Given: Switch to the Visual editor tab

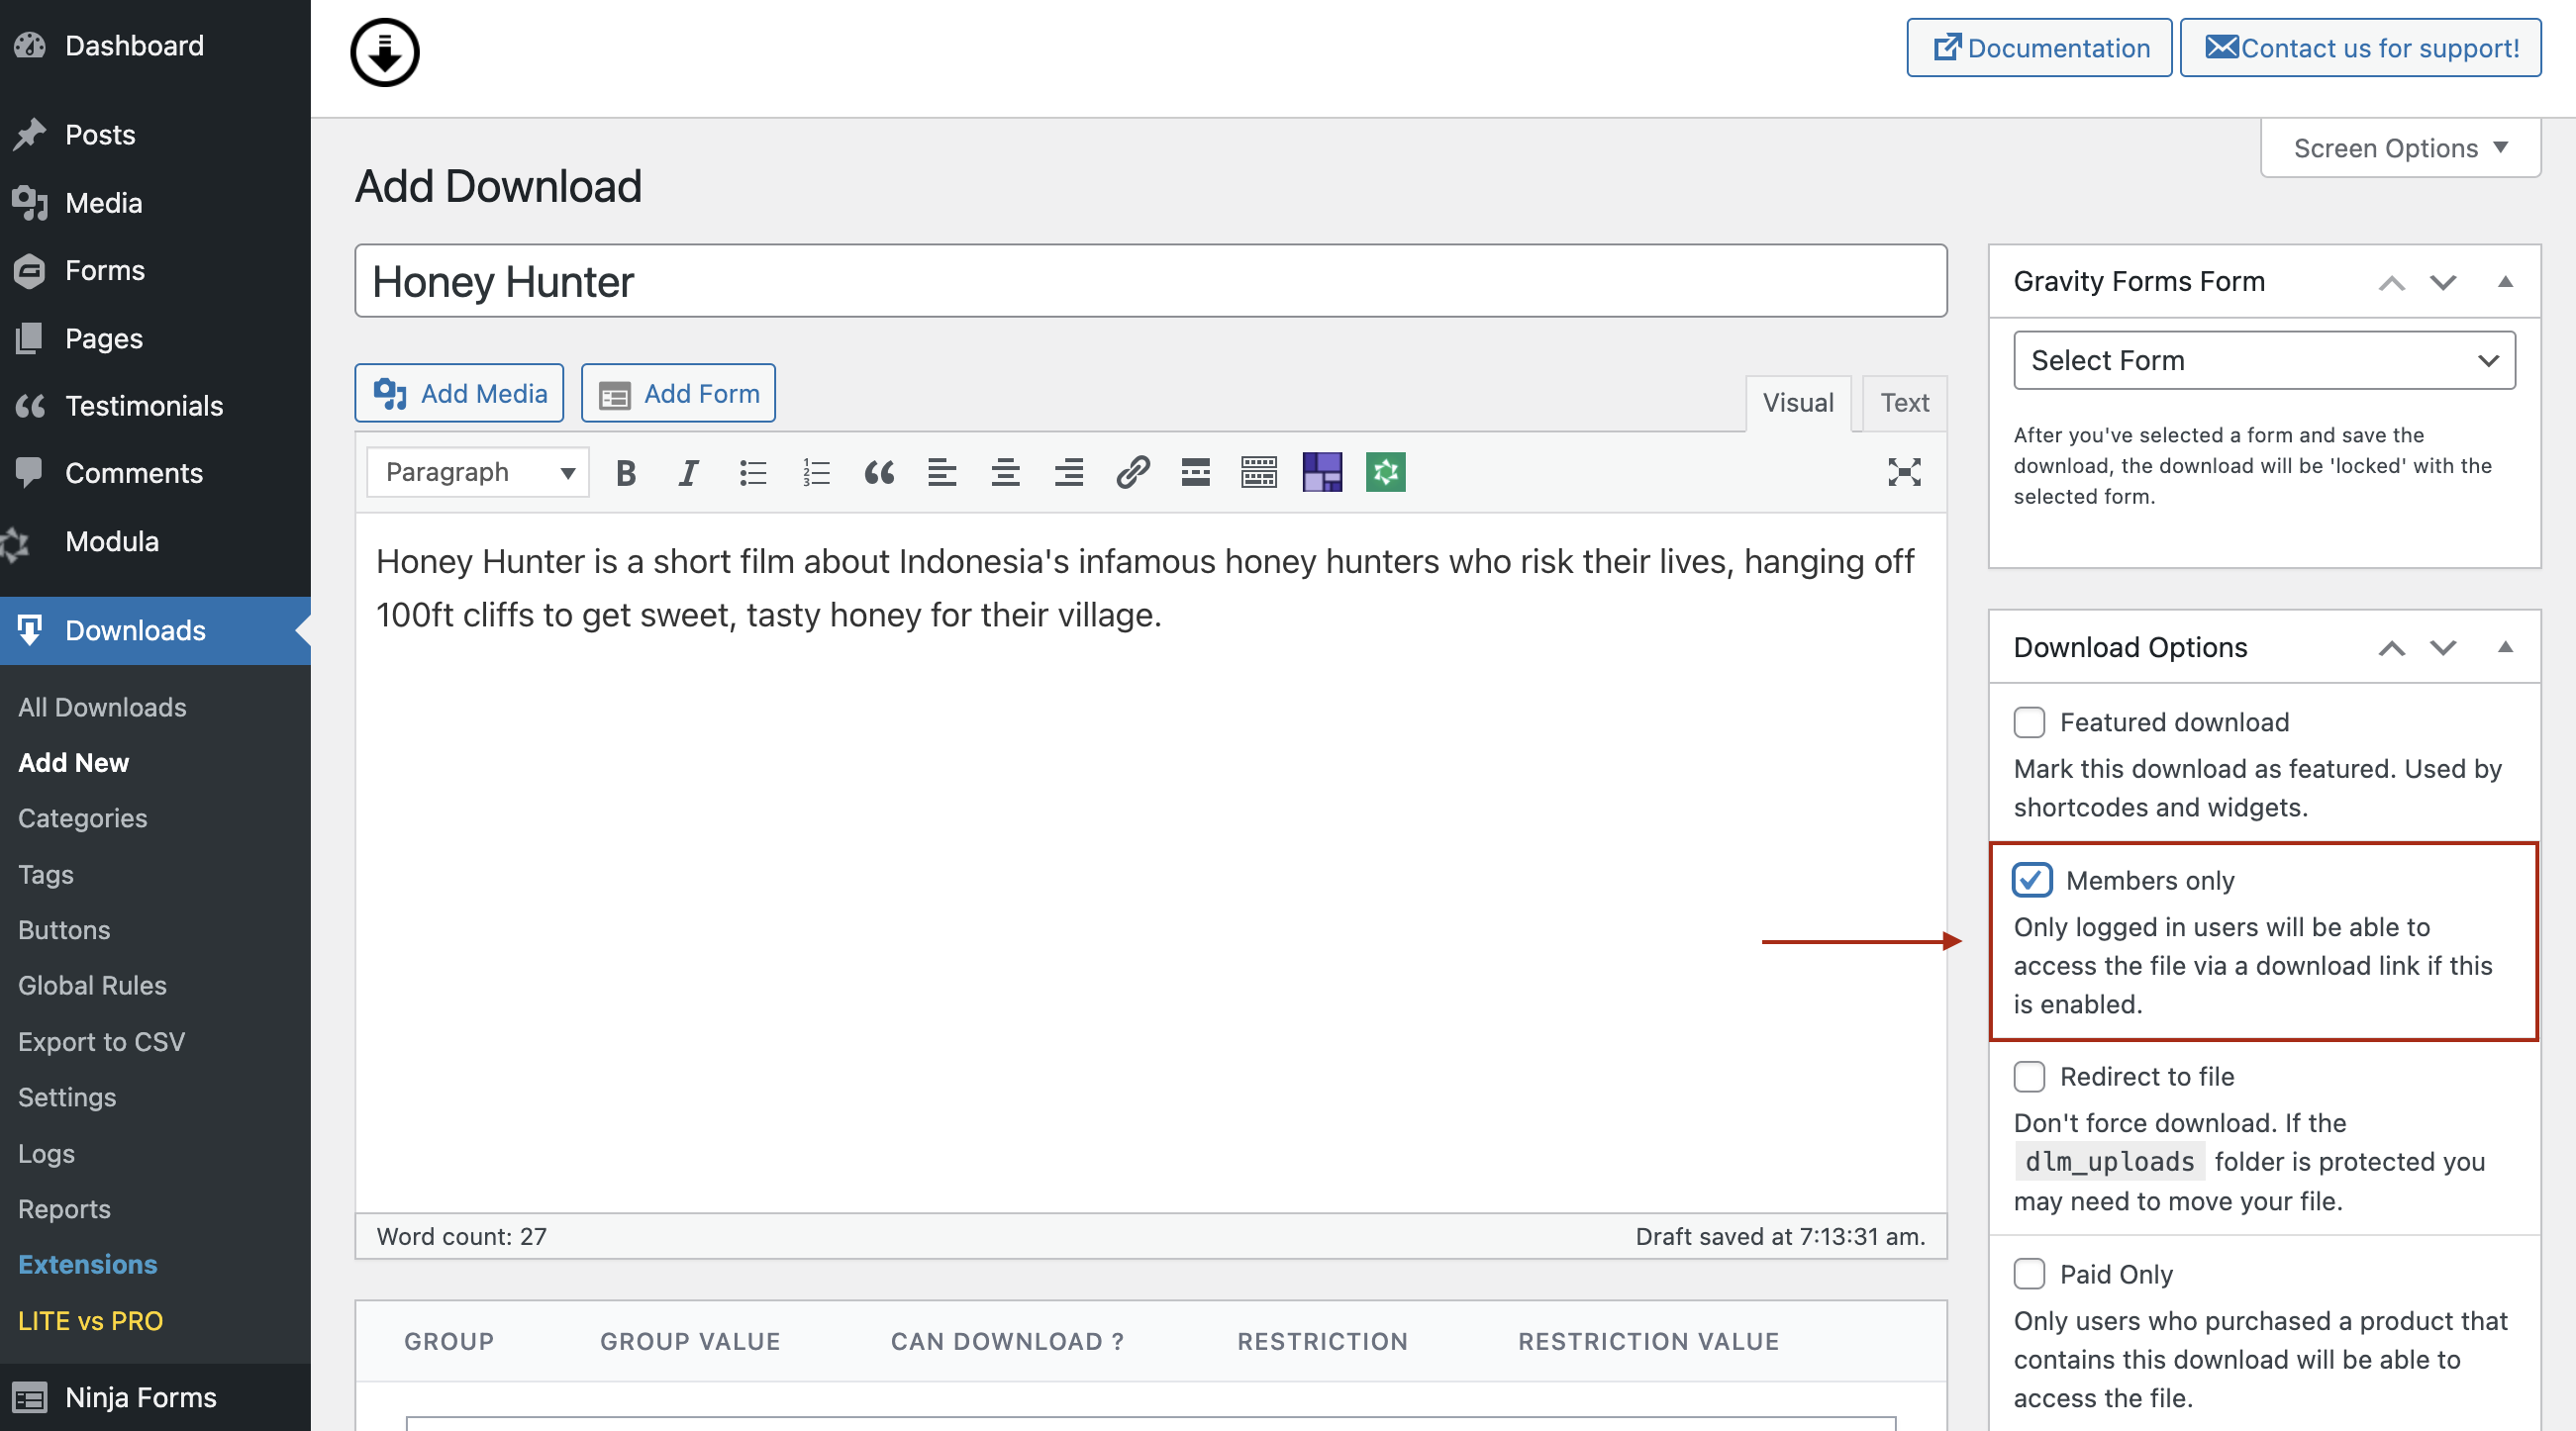Looking at the screenshot, I should [1798, 403].
